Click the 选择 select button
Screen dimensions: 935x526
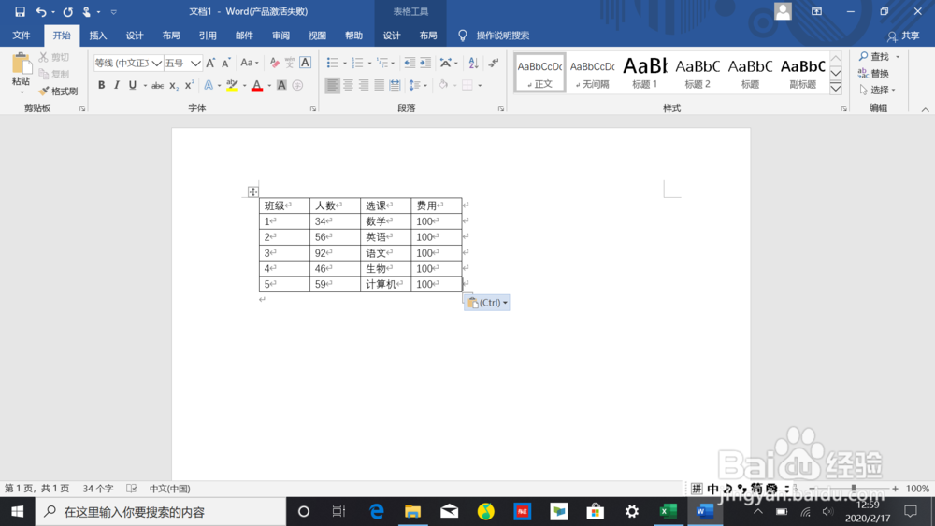(878, 90)
